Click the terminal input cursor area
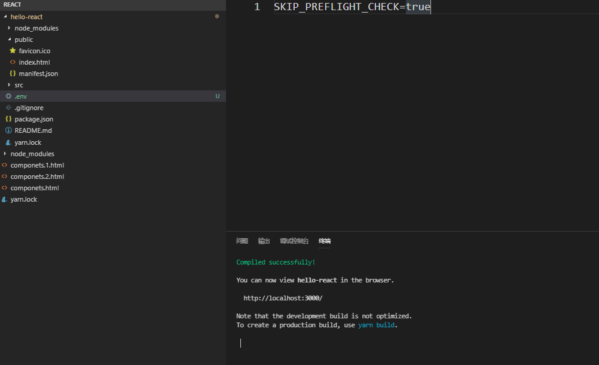Image resolution: width=599 pixels, height=365 pixels. 241,342
